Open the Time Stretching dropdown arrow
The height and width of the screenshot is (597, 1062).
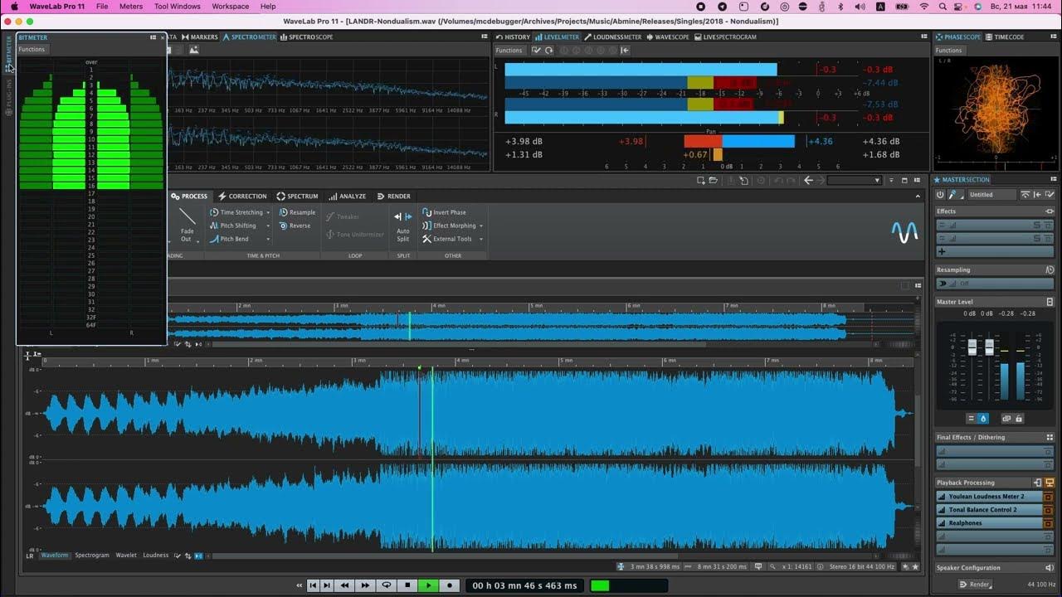(x=268, y=213)
